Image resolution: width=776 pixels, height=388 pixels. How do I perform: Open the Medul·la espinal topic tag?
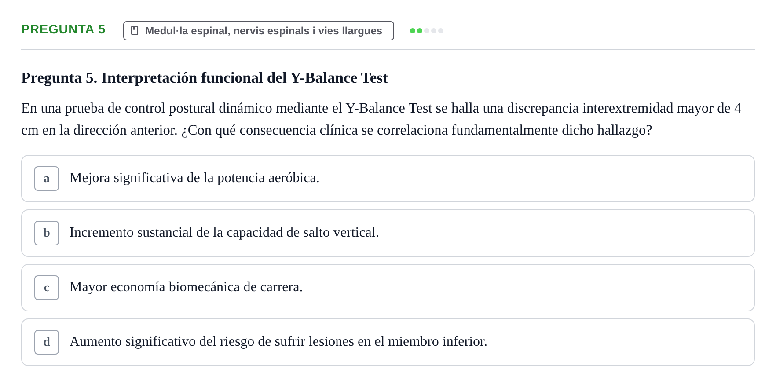(259, 31)
